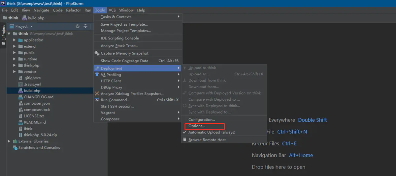Click the Run Command terminal icon
The height and width of the screenshot is (176, 396).
pyautogui.click(x=97, y=100)
